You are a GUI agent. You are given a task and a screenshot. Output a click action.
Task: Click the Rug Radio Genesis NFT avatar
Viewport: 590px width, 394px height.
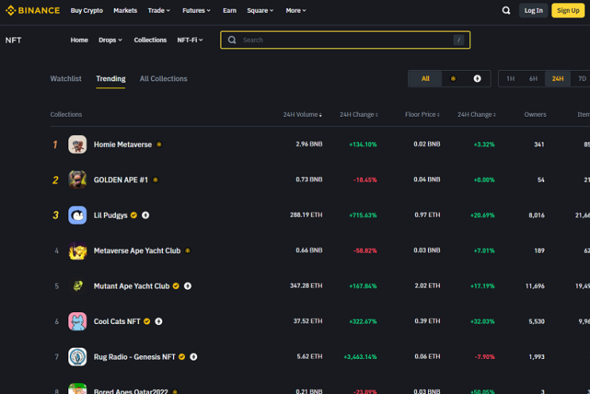tap(78, 357)
